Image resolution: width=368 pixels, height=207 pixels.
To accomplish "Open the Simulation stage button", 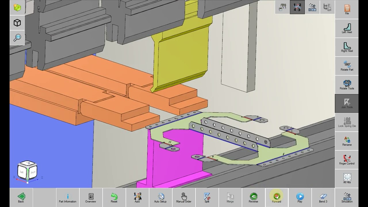I will click(347, 198).
